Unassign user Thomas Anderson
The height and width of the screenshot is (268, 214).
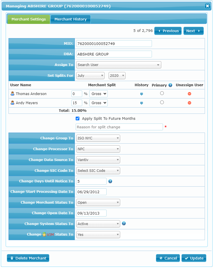(190, 94)
